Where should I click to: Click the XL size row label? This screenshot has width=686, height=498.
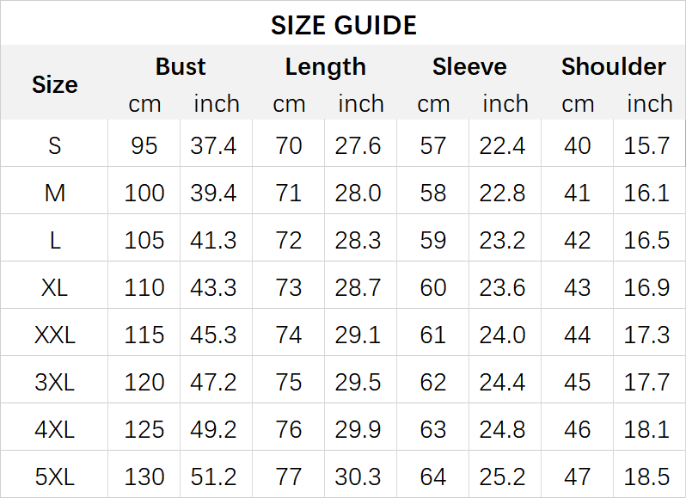click(54, 287)
